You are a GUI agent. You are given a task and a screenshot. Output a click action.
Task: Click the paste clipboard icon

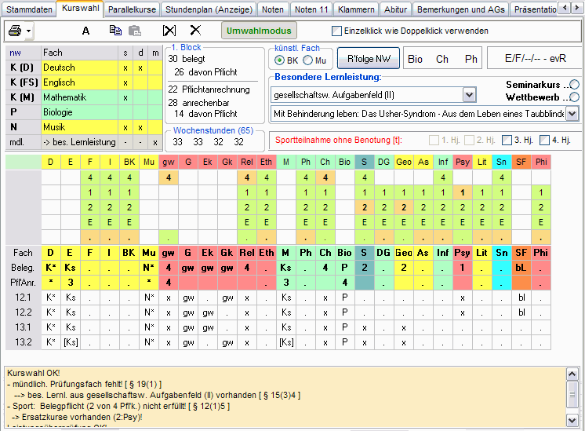click(x=135, y=31)
